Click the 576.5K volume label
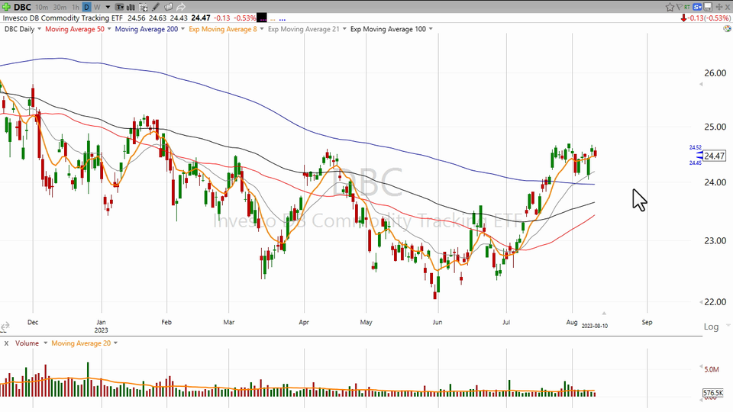The image size is (733, 412). 713,393
